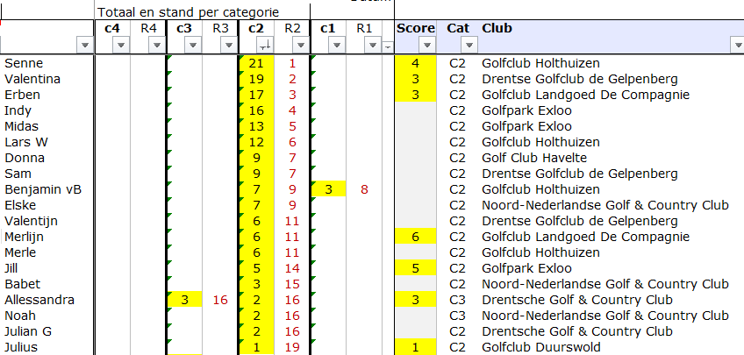Screen dimensions: 744x355
Task: Open the R4 column filter arrow
Action: tap(158, 46)
